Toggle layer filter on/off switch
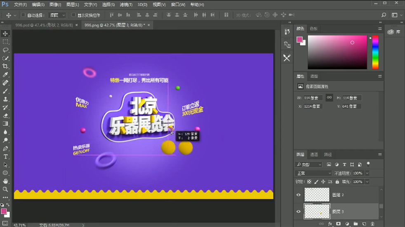 point(368,164)
